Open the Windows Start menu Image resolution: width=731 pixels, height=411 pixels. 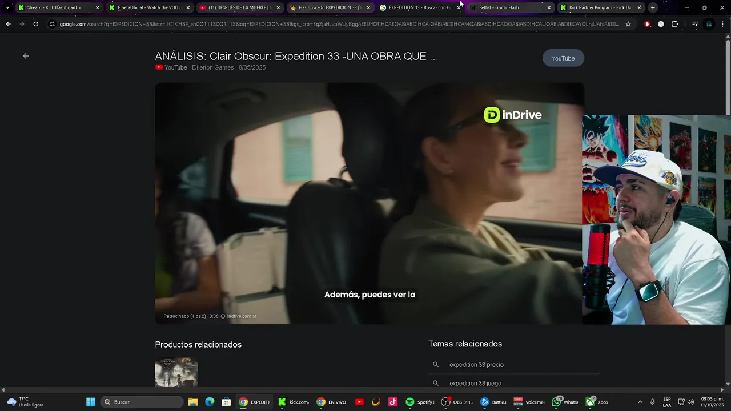click(90, 402)
